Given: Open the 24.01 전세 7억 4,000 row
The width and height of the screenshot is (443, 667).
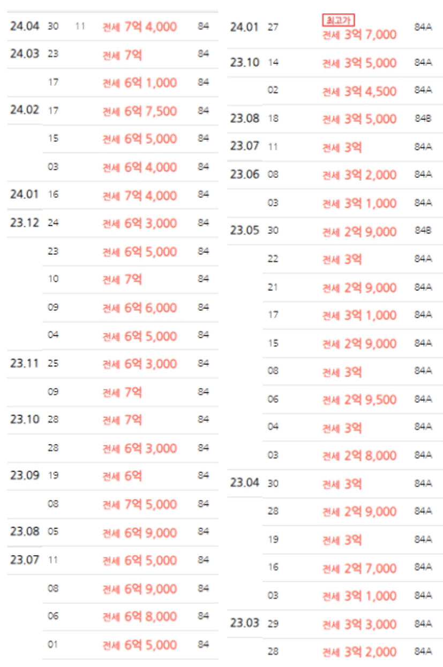Looking at the screenshot, I should pyautogui.click(x=112, y=195).
